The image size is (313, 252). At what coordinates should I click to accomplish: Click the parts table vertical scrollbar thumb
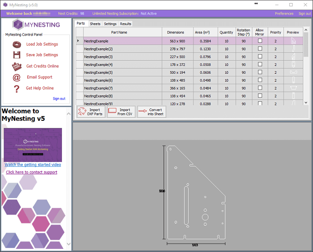(306, 45)
